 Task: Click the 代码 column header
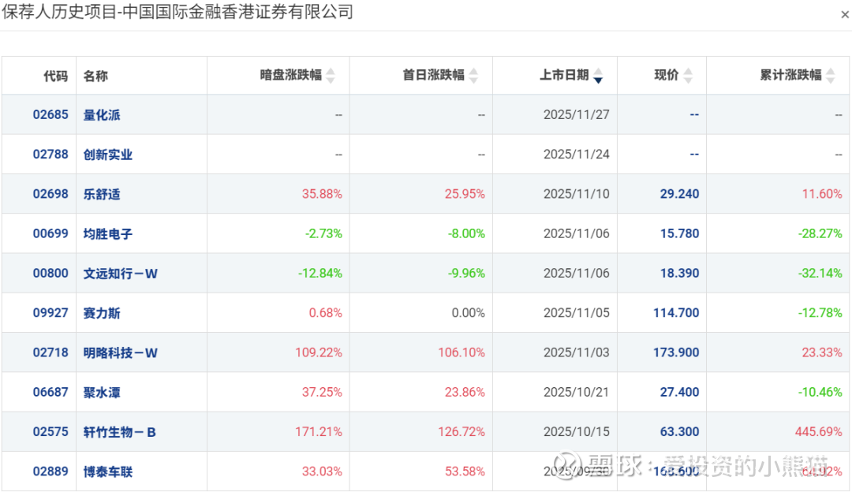tap(56, 76)
